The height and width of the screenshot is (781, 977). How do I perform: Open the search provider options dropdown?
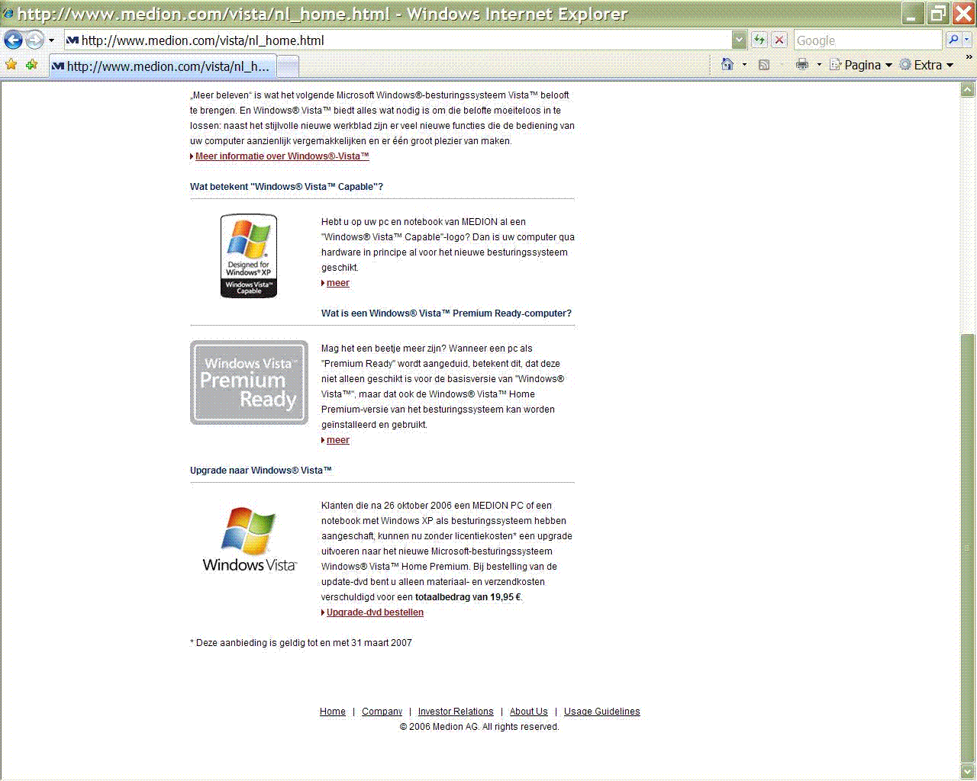click(x=967, y=40)
